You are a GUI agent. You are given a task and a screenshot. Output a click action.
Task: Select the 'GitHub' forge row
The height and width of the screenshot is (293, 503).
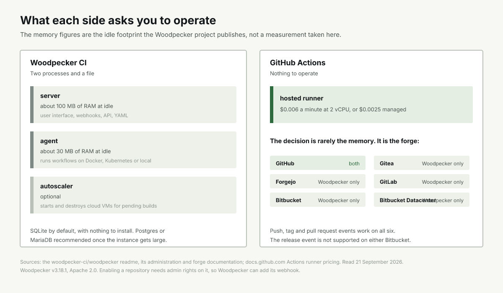(x=318, y=163)
